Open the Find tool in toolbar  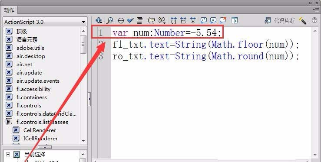pos(110,20)
